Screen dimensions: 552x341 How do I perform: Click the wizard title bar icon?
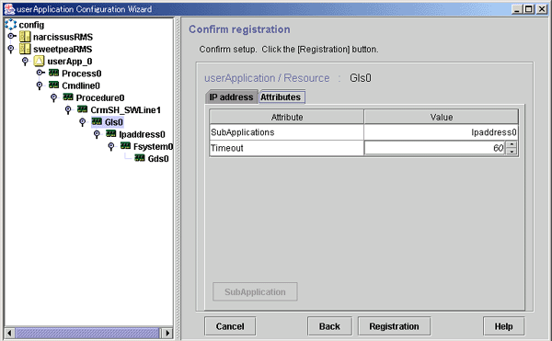pos(9,9)
